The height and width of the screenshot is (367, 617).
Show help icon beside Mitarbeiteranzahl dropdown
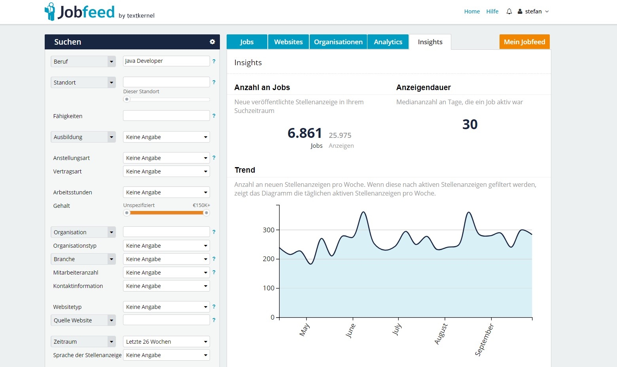(214, 272)
